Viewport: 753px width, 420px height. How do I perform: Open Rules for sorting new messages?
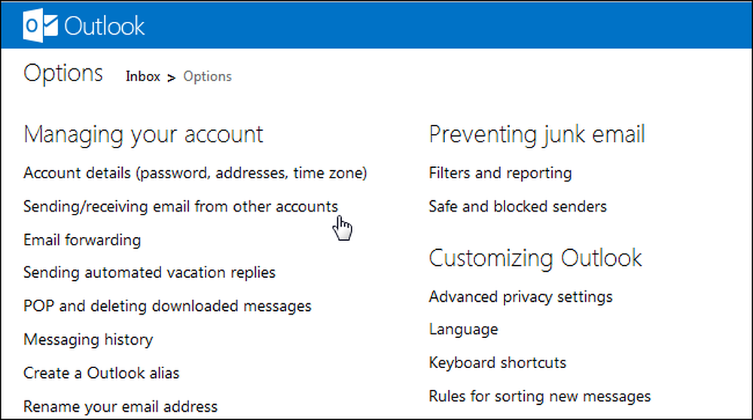click(x=540, y=397)
